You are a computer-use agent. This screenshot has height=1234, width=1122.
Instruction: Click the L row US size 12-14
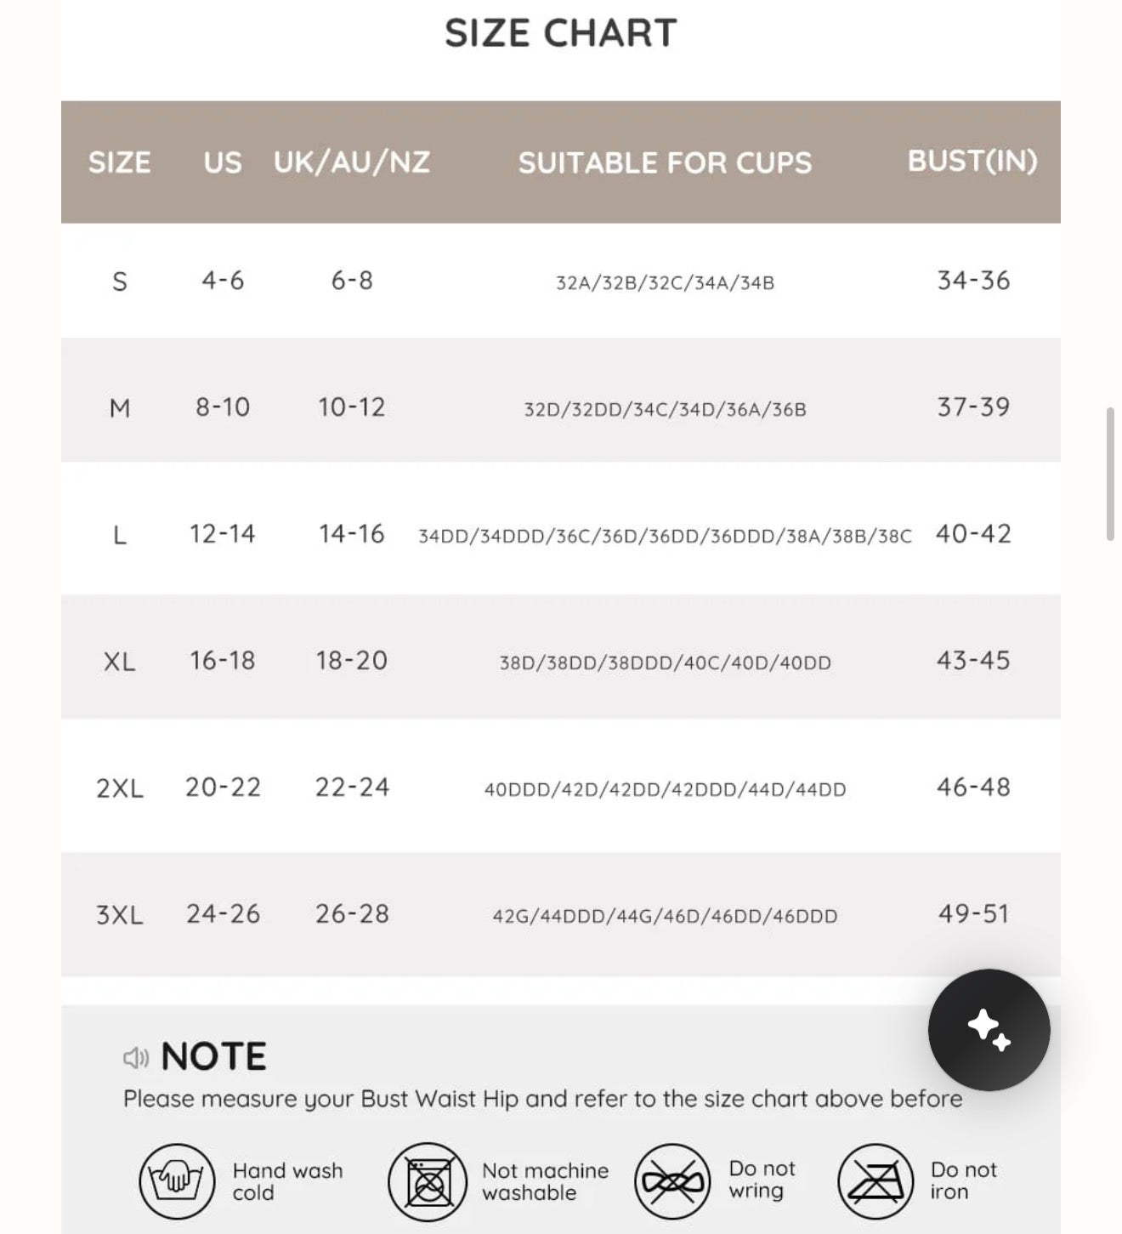[222, 534]
